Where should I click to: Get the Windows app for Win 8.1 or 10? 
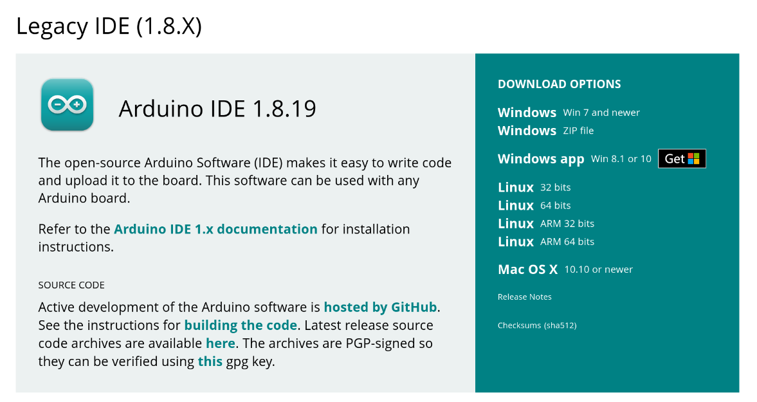541,158
